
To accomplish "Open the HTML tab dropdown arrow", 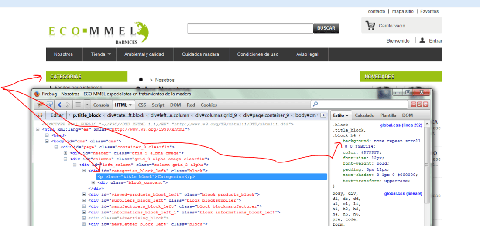I will tap(130, 105).
